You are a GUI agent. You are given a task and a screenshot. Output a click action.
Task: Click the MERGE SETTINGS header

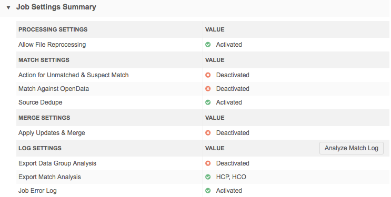click(x=44, y=118)
